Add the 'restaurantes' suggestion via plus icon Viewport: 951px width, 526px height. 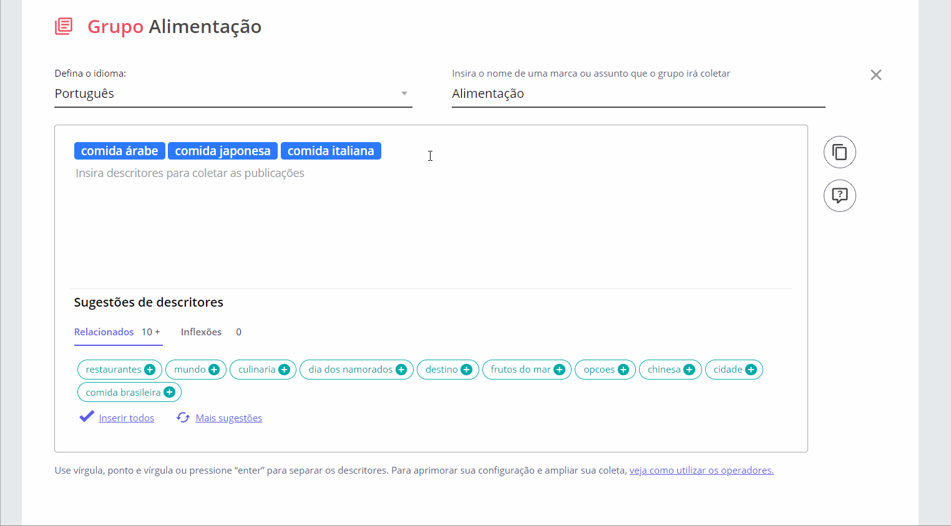point(150,370)
